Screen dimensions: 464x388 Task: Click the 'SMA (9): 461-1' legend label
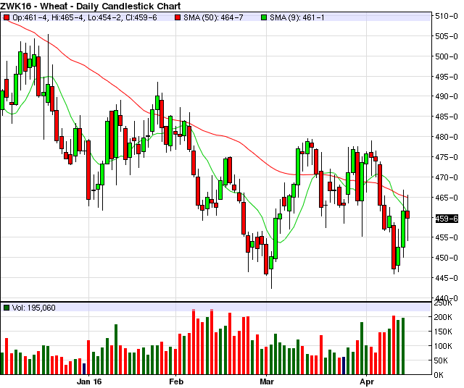[297, 17]
